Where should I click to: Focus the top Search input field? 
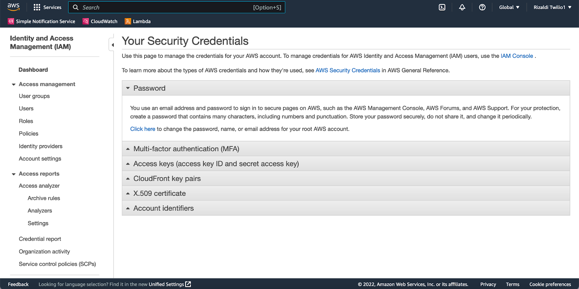point(177,7)
